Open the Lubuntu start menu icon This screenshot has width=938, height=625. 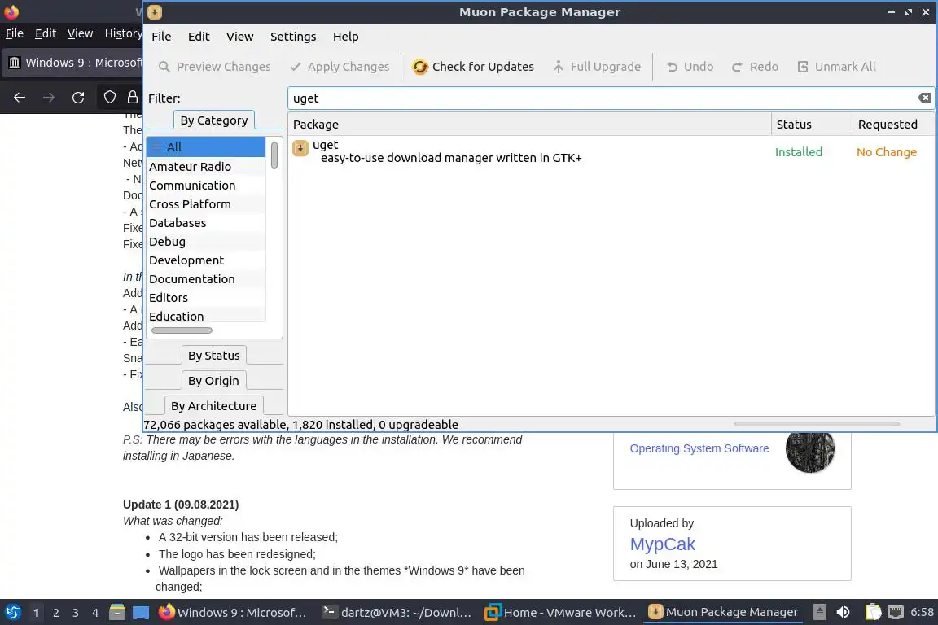(x=12, y=613)
